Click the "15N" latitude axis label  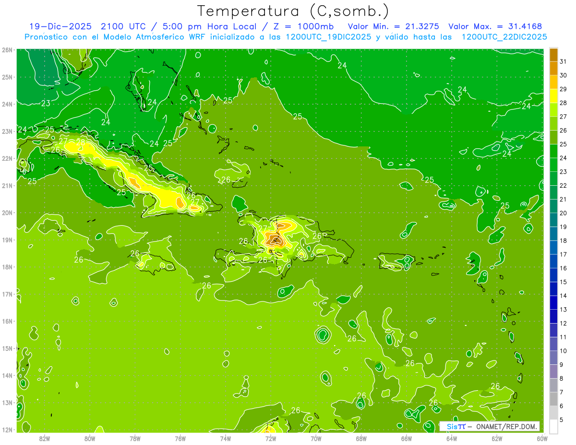click(x=7, y=348)
